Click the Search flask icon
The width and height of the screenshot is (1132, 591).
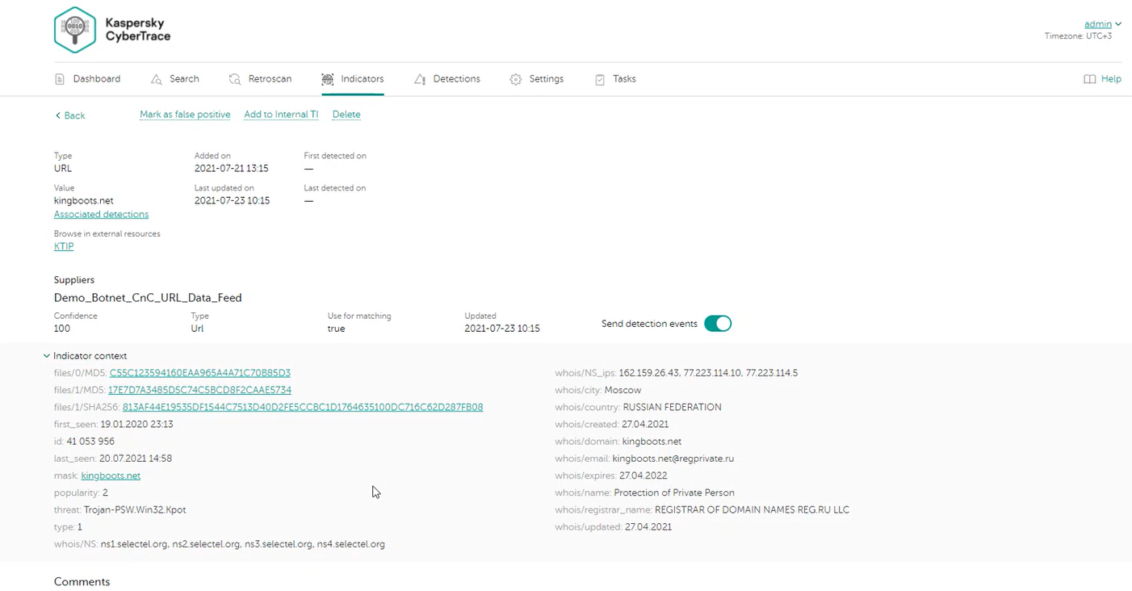click(157, 79)
